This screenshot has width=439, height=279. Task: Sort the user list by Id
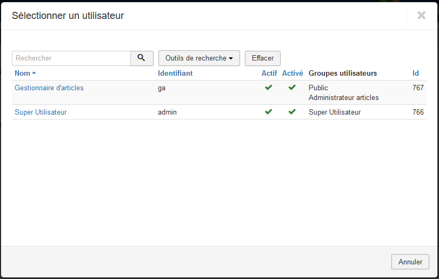(415, 73)
